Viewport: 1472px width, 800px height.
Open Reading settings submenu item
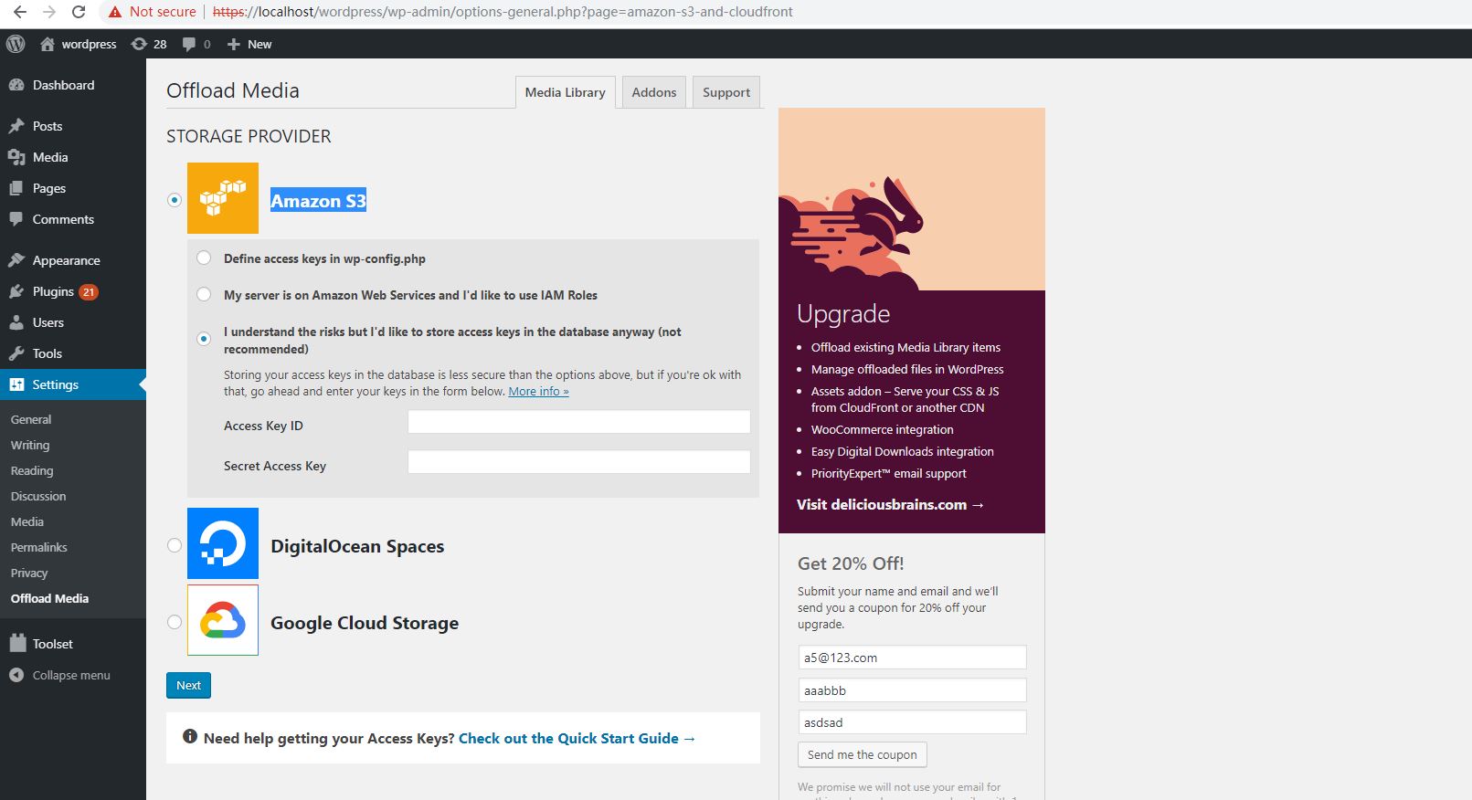32,470
